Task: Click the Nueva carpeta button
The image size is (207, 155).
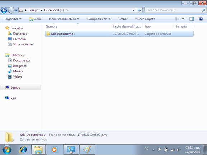Action: tap(145, 19)
